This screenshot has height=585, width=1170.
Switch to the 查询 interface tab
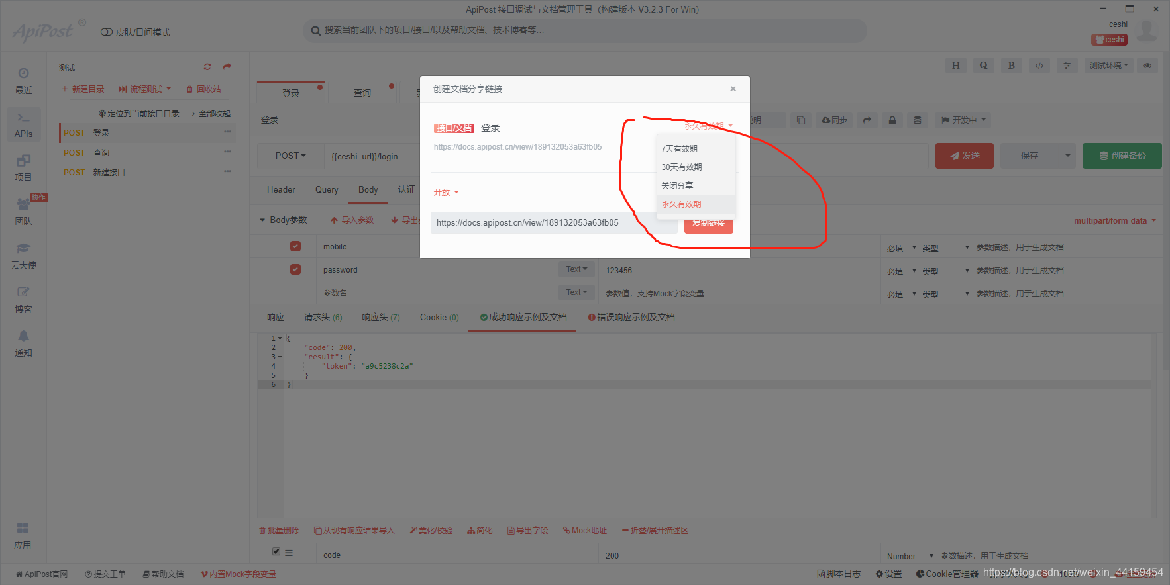tap(362, 93)
